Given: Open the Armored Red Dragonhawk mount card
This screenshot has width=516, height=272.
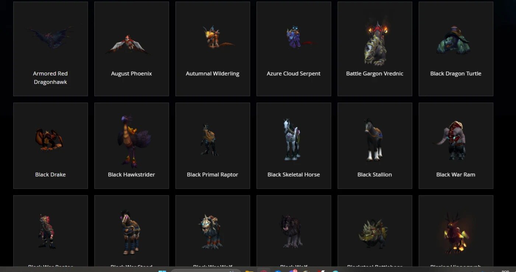Looking at the screenshot, I should point(50,49).
